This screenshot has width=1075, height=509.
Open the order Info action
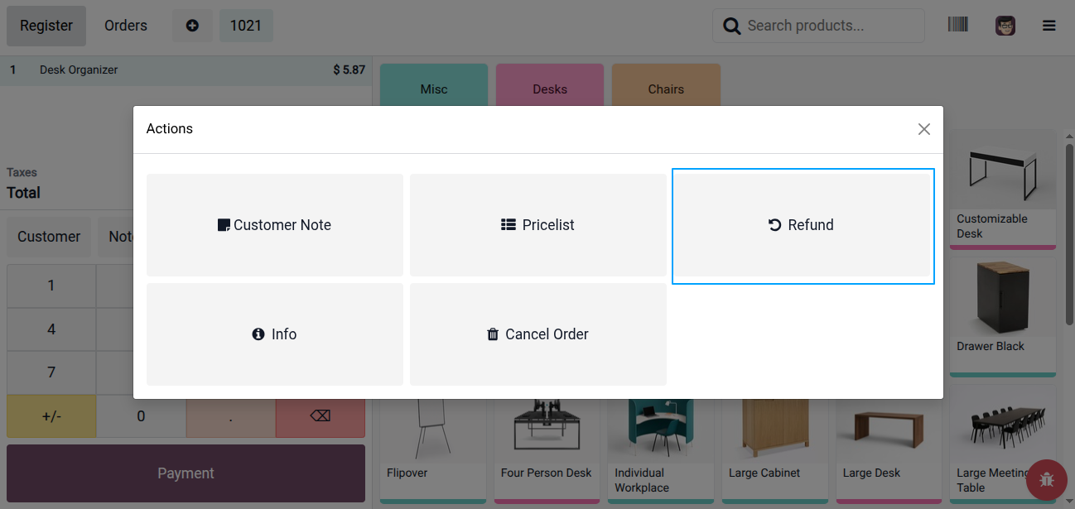[x=275, y=334]
